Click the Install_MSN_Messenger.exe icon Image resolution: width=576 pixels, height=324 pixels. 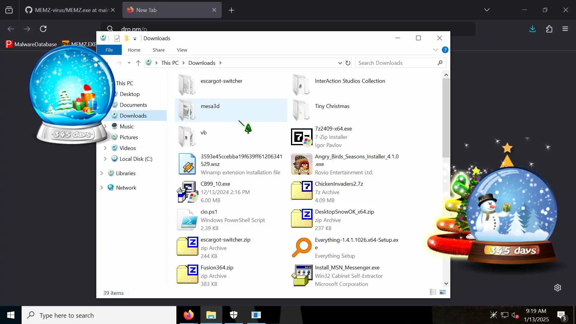pyautogui.click(x=301, y=275)
